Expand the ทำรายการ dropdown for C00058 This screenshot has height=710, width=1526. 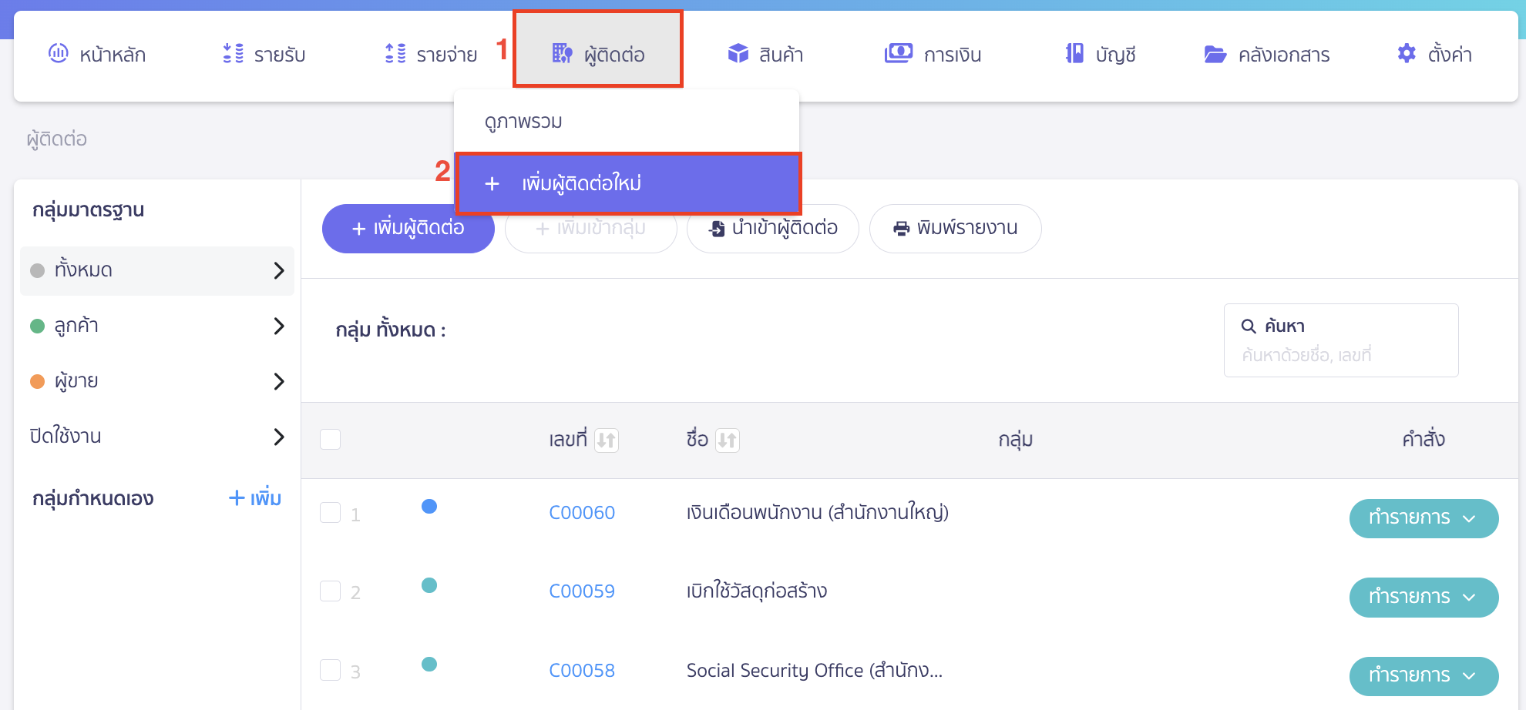[1423, 675]
